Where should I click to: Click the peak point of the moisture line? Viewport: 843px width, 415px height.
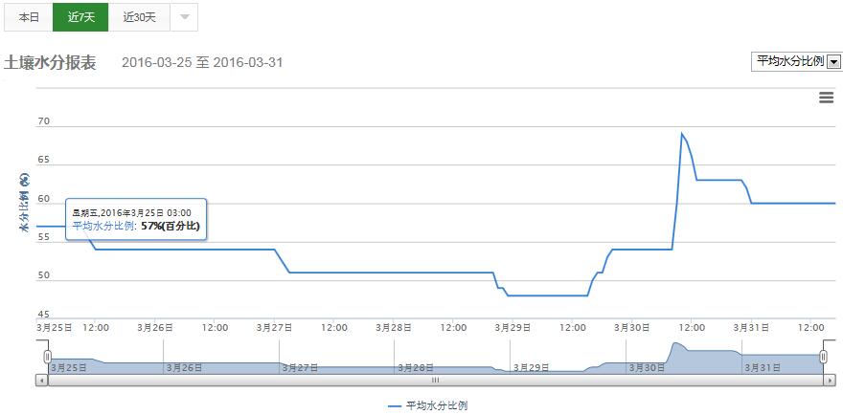pyautogui.click(x=681, y=134)
